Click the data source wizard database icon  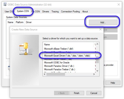[26, 49]
